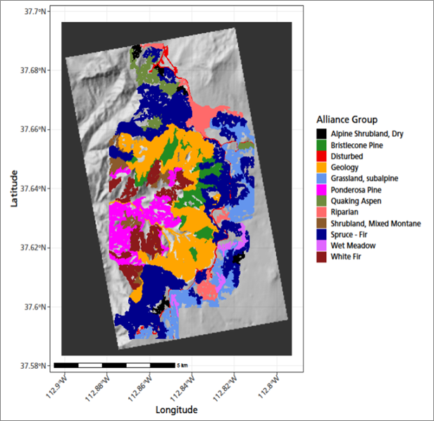The image size is (434, 421).
Task: Click the 37.58°N latitude tick label
Action: [33, 366]
